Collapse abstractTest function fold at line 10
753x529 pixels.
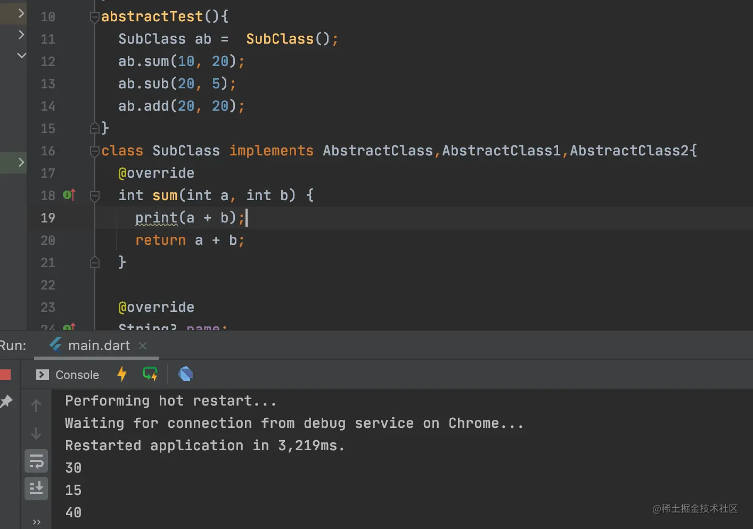[x=94, y=17]
